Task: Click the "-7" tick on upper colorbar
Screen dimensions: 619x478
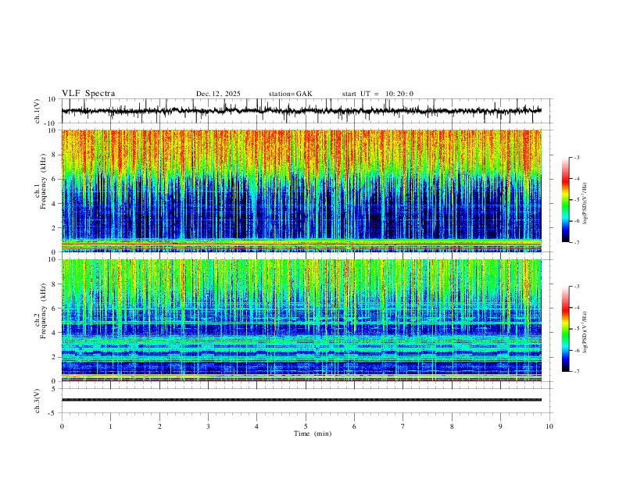Action: click(x=576, y=243)
